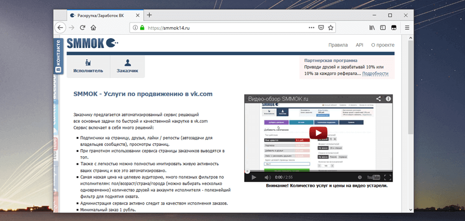Reload the page with the refresh icon

coord(82,28)
